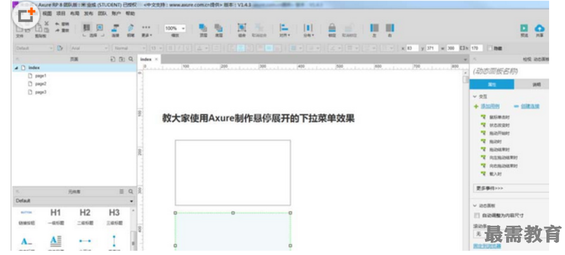Screen dimensions: 565x255
Task: Click the pages panel search icon
Action: point(130,59)
